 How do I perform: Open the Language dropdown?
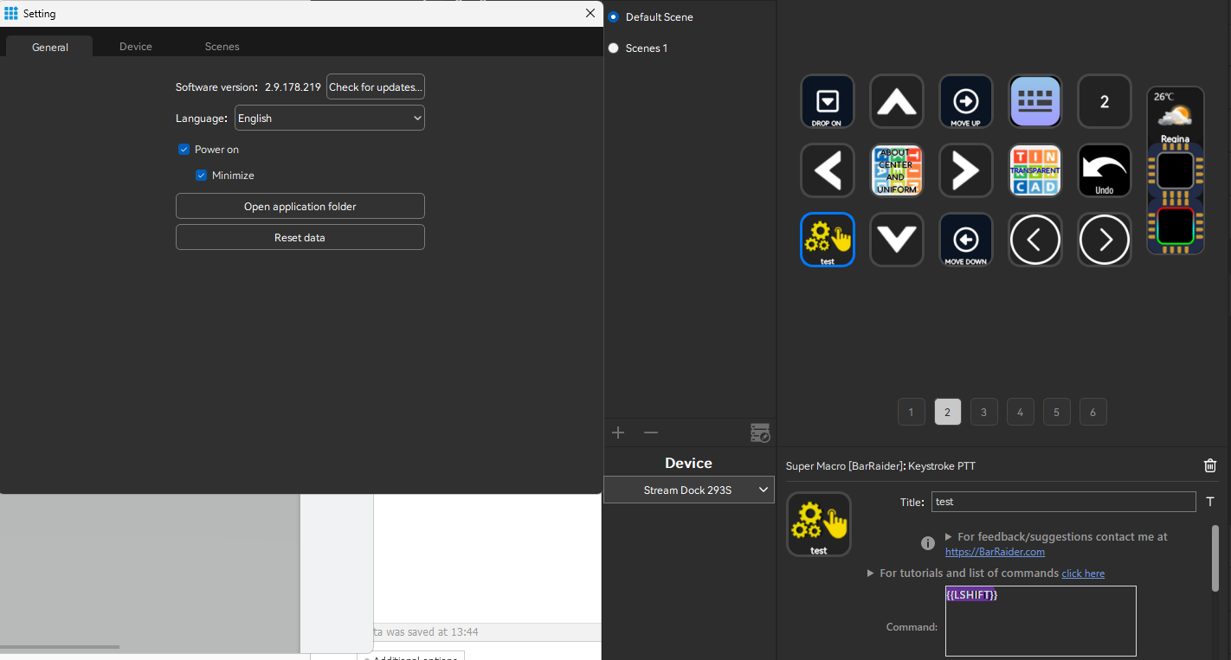tap(330, 118)
